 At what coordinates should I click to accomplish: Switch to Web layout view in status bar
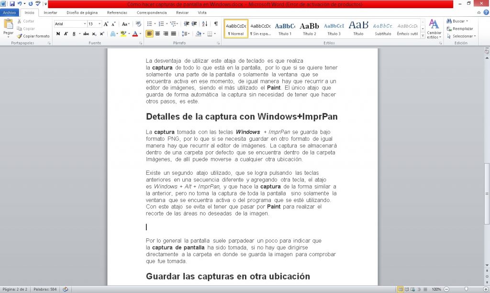(x=412, y=289)
